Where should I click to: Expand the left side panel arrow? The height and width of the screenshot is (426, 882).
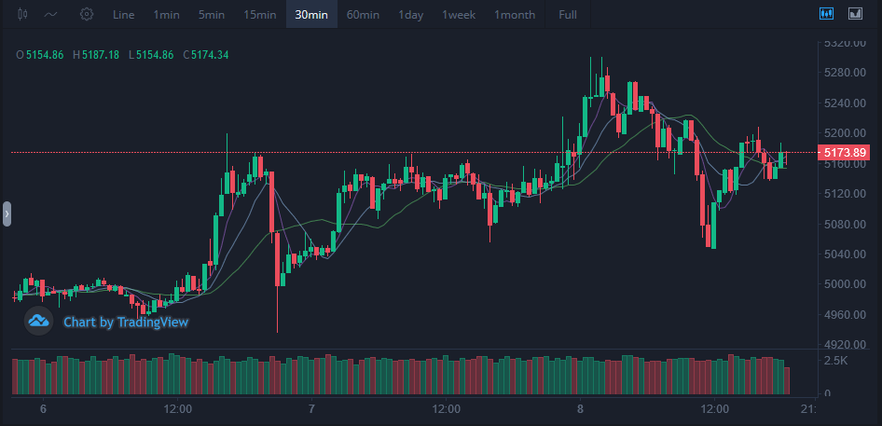pyautogui.click(x=7, y=213)
